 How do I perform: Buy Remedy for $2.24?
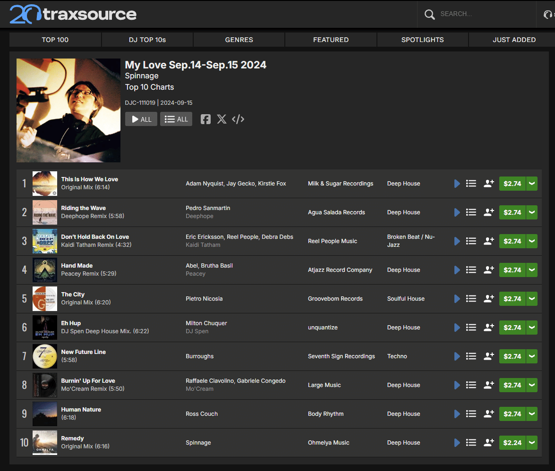[x=512, y=443]
